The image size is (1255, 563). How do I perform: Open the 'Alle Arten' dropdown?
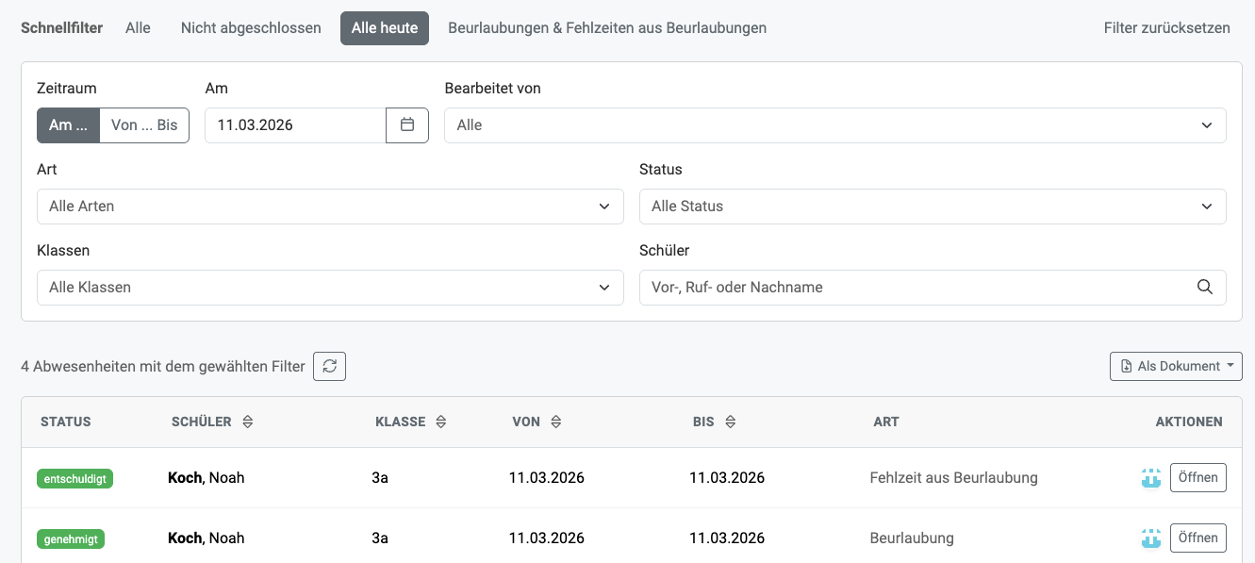330,207
